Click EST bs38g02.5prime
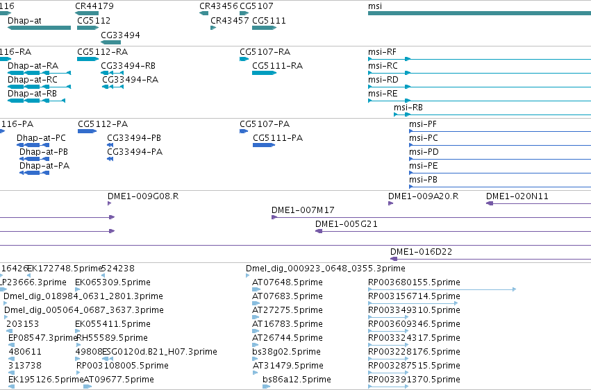The height and width of the screenshot is (390, 591). 255,359
